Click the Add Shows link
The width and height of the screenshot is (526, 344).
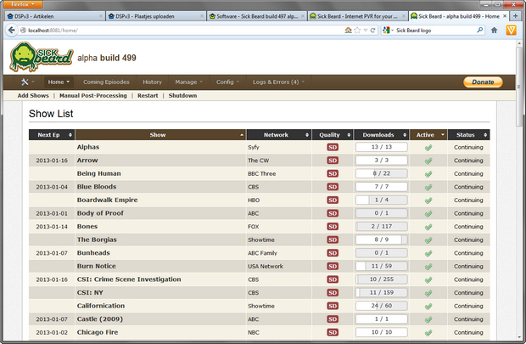[33, 95]
